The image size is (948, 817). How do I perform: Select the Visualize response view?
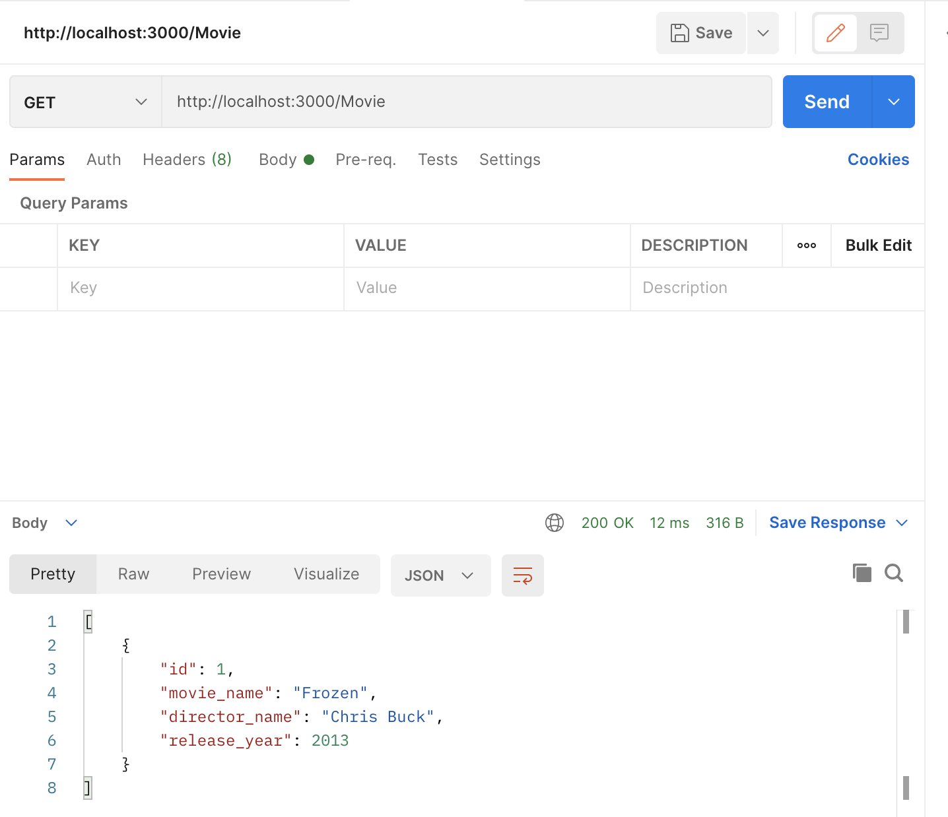point(327,574)
